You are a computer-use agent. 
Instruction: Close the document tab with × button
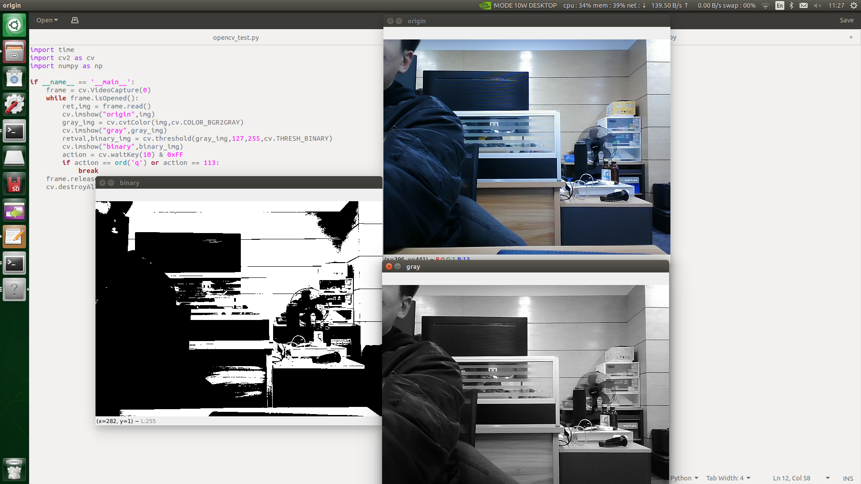pos(851,37)
